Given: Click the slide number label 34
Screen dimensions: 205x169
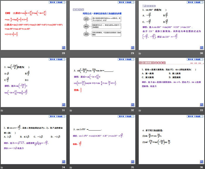Looking at the screenshot, I should [63, 167].
